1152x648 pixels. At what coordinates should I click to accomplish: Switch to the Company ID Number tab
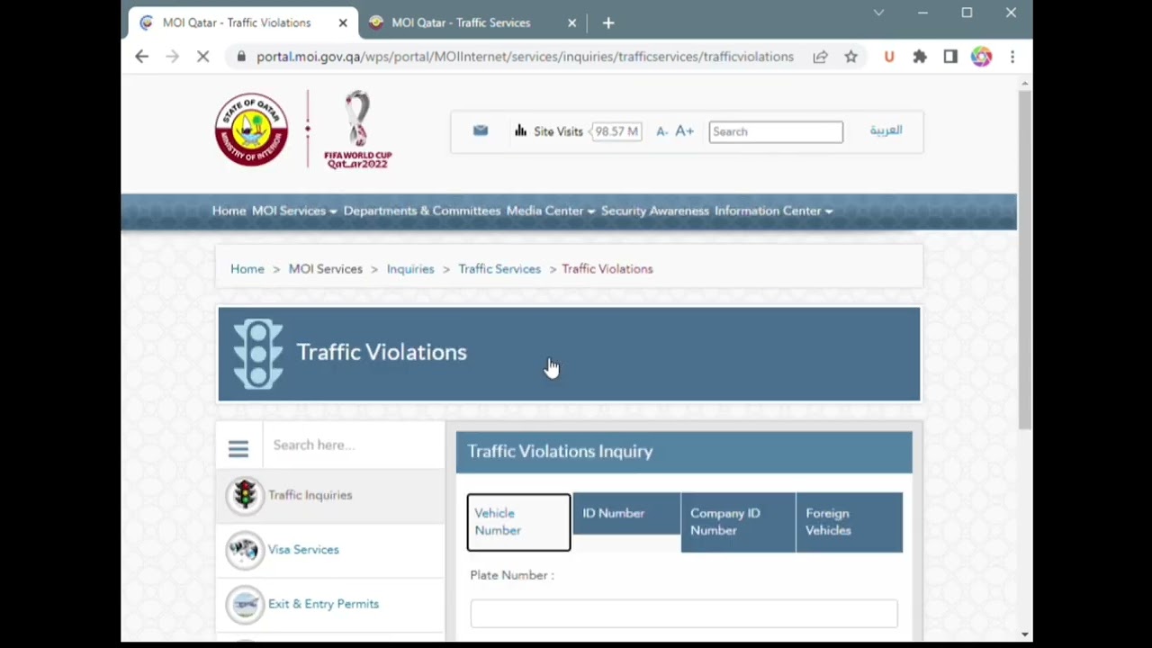click(x=737, y=522)
